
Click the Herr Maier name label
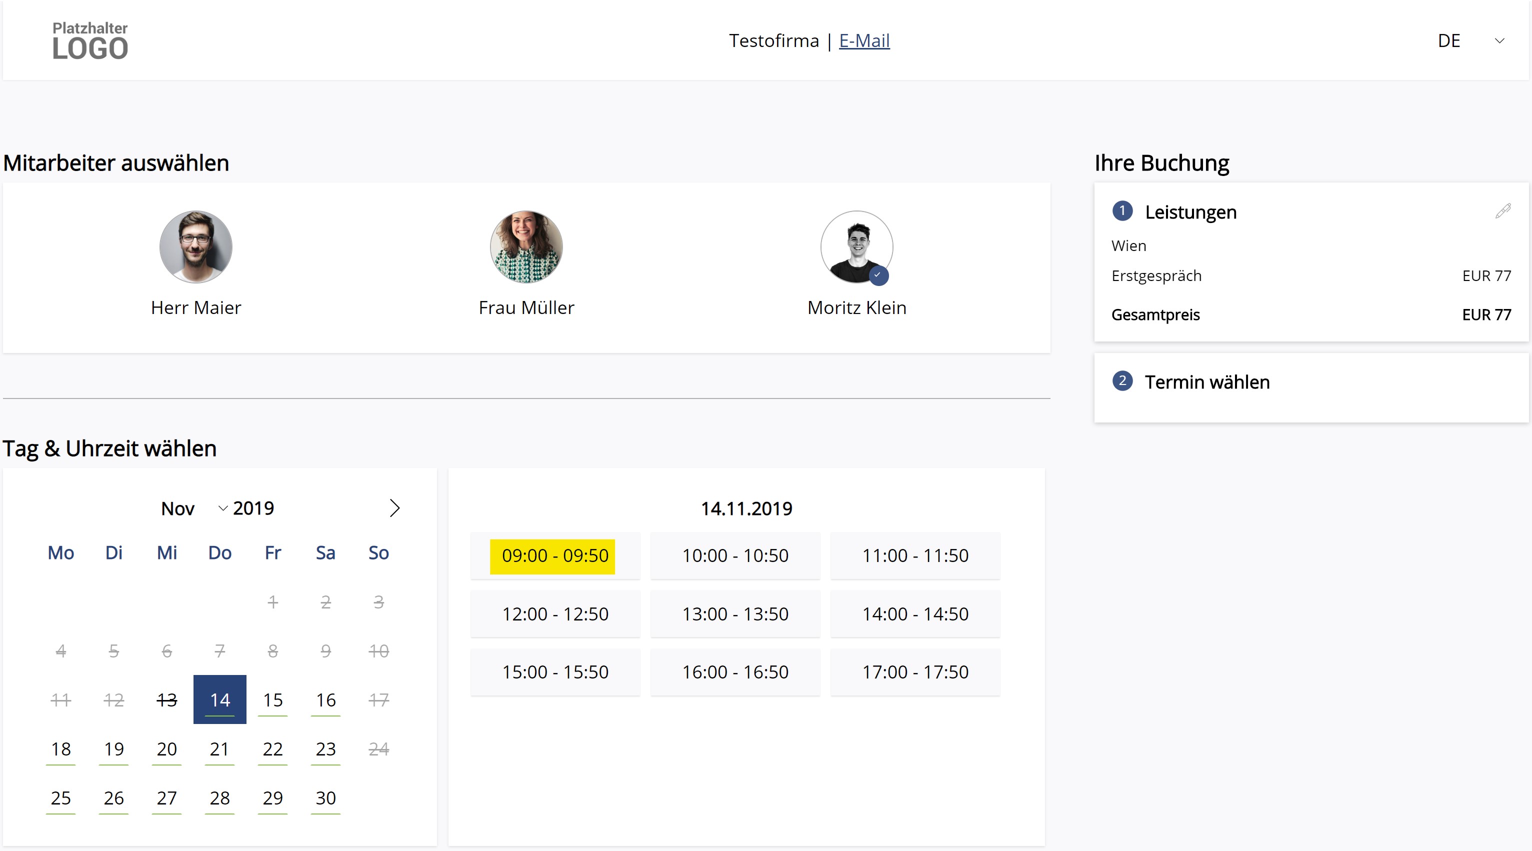[x=195, y=307]
